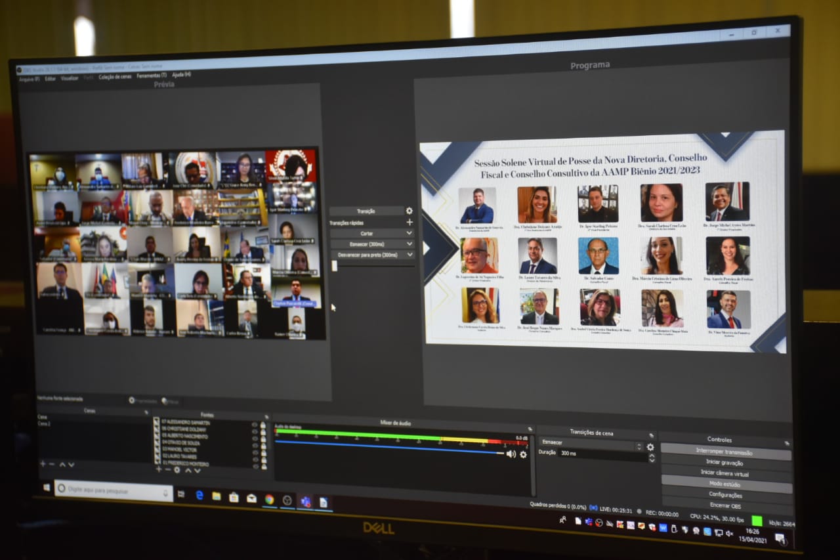Undock the Fontes panel with its float icon
The width and height of the screenshot is (840, 560).
[266, 417]
